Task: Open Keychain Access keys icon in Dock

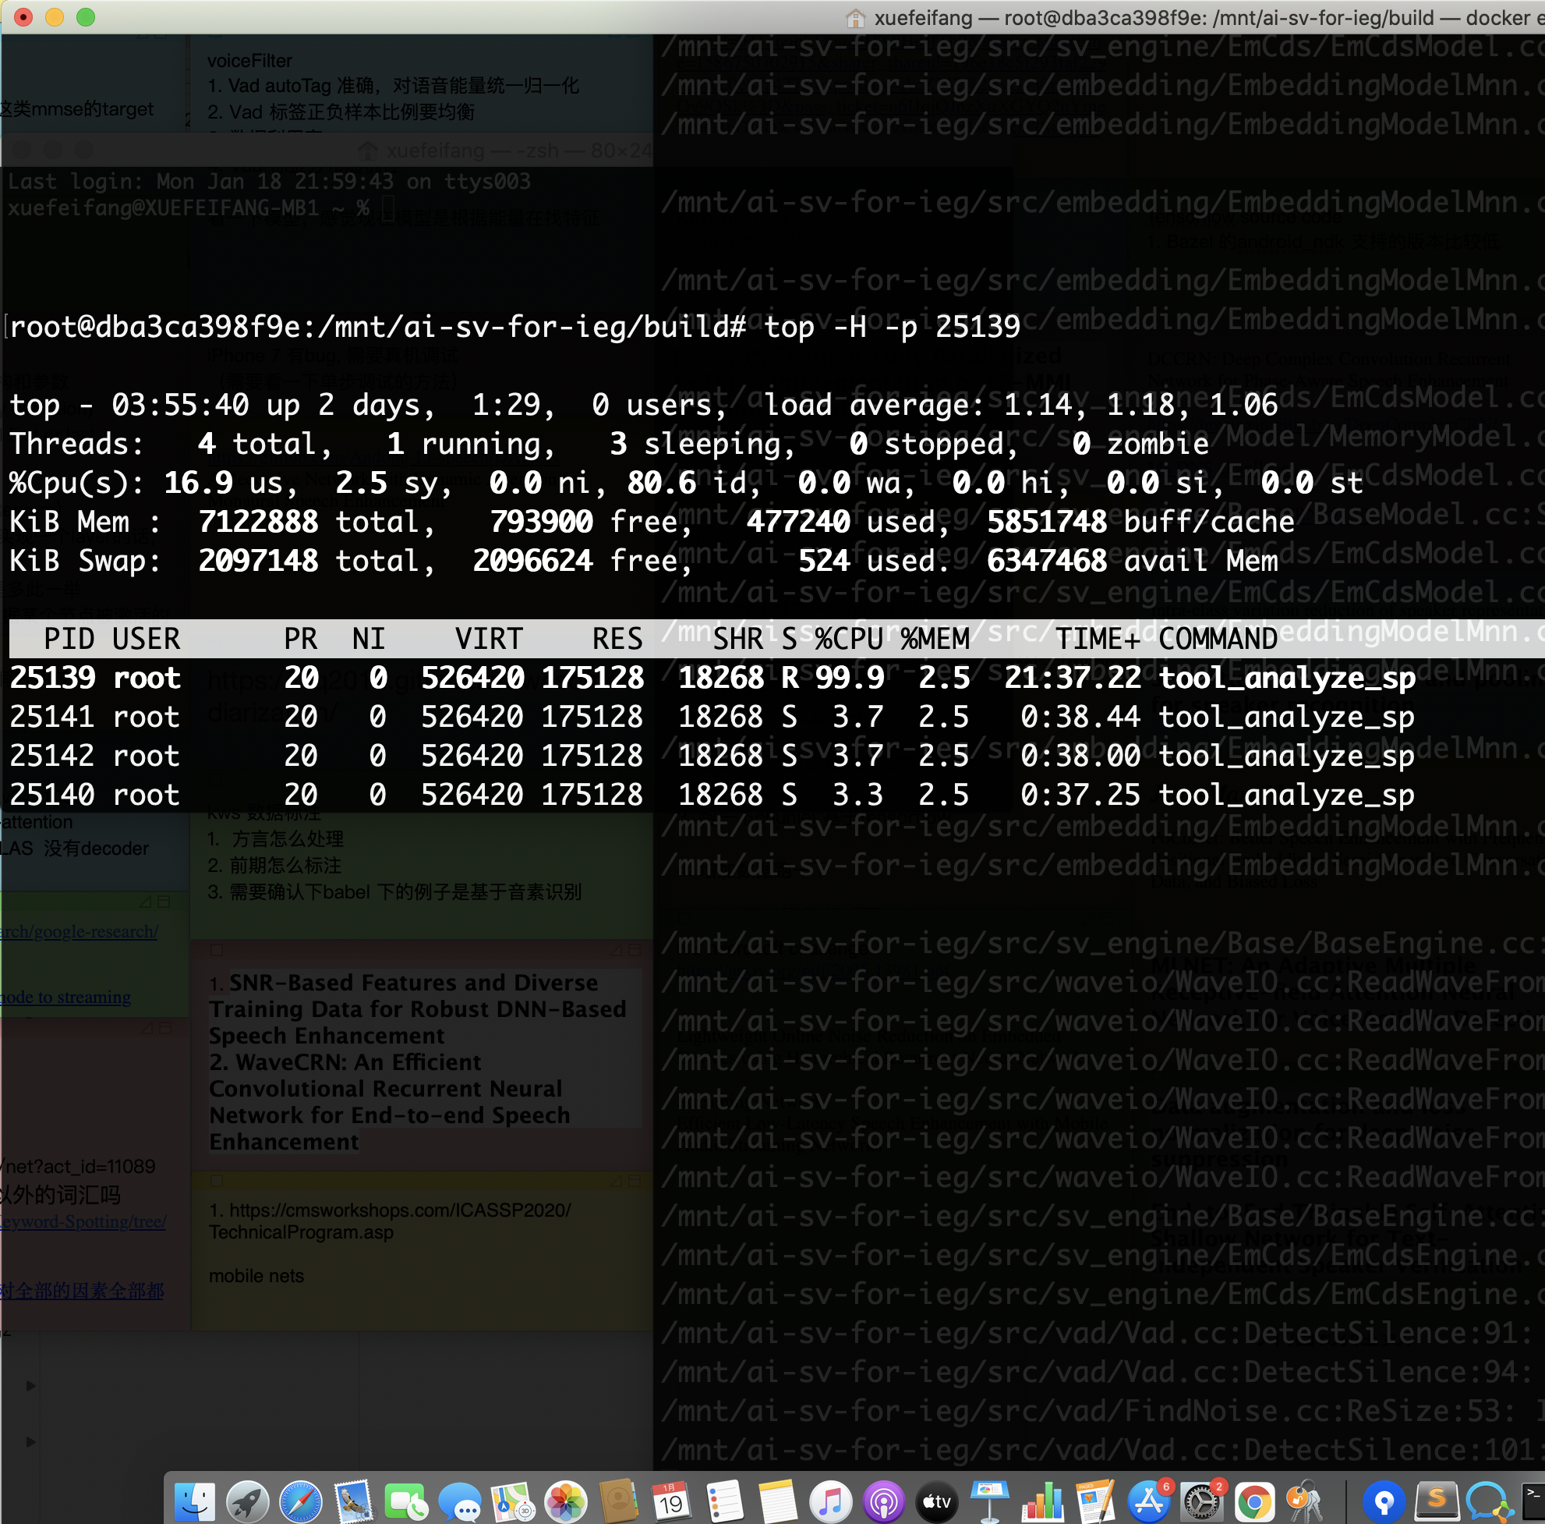Action: click(1306, 1501)
